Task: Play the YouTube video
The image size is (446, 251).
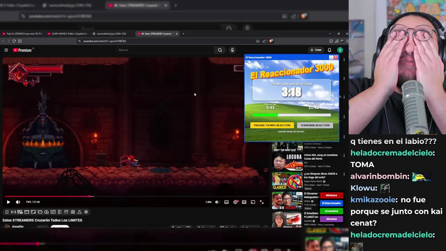Action: (x=8, y=202)
